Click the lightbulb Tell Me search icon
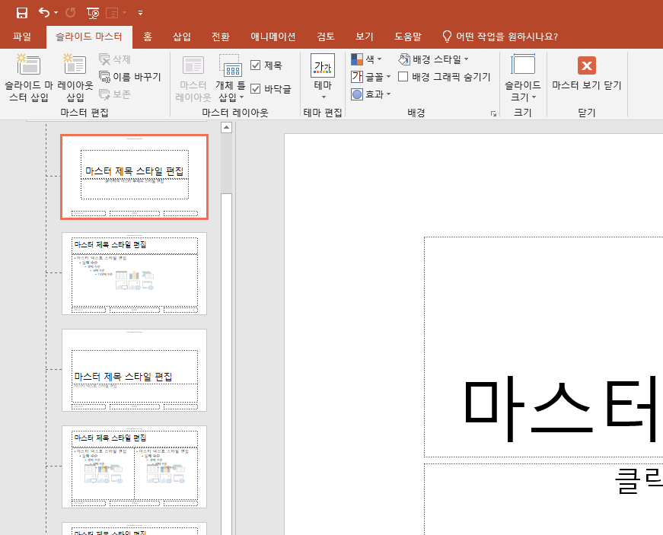 tap(447, 37)
